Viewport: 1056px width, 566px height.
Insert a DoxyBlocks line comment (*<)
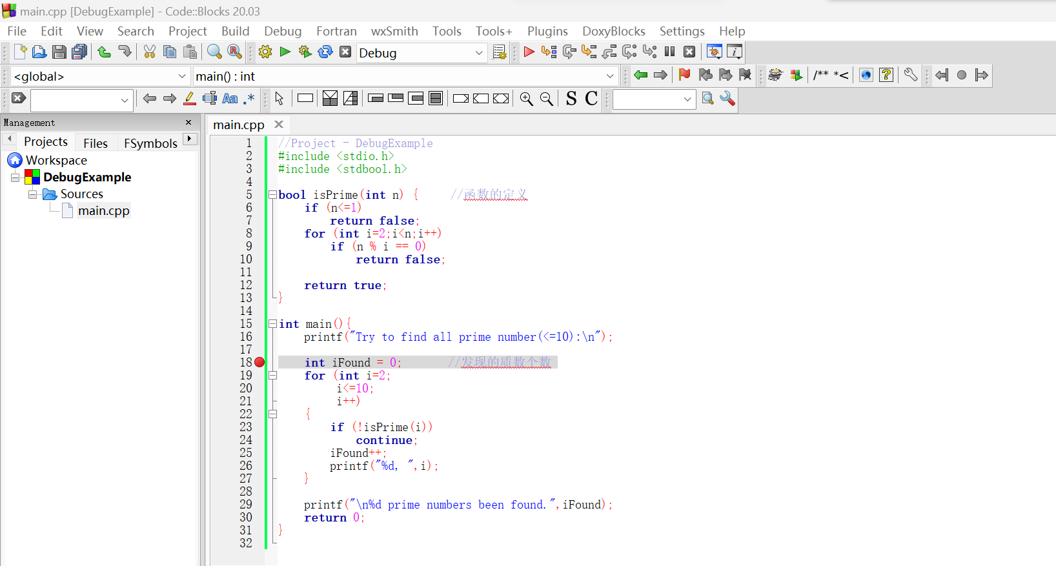(x=841, y=76)
